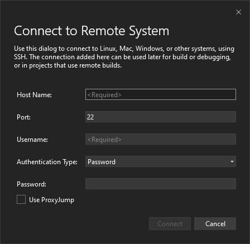The width and height of the screenshot is (250, 244).
Task: Click into the Port field
Action: click(161, 117)
